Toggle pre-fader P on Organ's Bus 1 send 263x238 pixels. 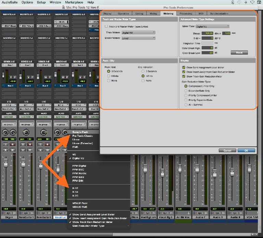pos(15,77)
